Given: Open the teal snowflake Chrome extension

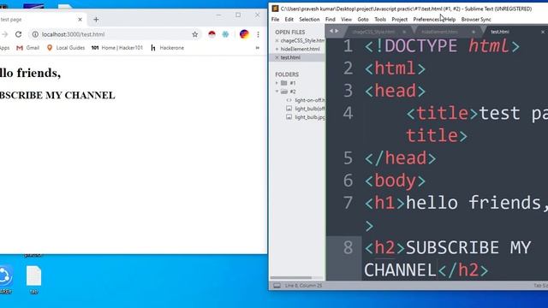Looking at the screenshot, I should pyautogui.click(x=225, y=34).
